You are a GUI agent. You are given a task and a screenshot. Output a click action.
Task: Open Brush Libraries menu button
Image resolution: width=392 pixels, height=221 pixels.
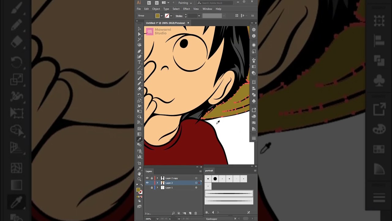click(x=207, y=212)
